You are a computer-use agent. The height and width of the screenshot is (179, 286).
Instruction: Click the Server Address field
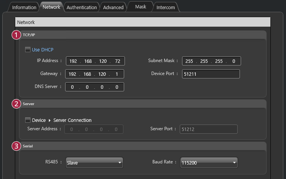(x=94, y=129)
